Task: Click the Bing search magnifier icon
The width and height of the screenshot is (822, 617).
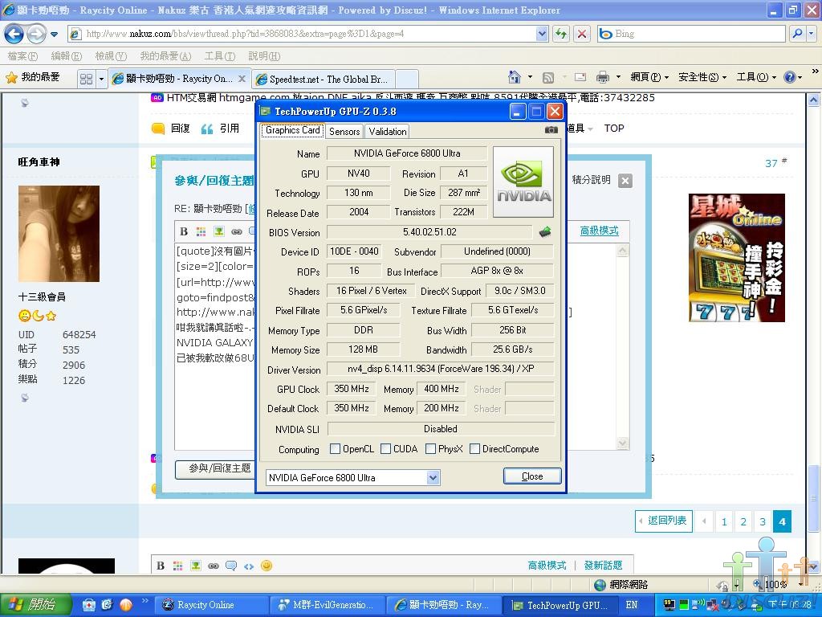Action: click(x=797, y=34)
